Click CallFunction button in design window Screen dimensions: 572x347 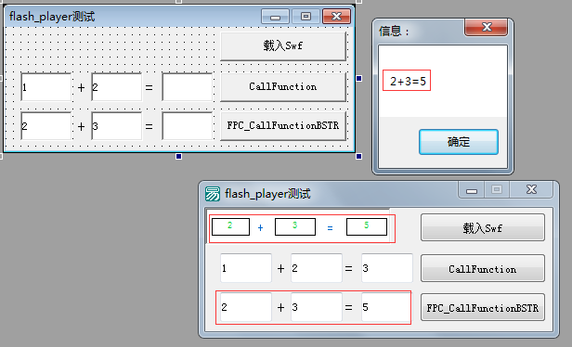(x=283, y=87)
